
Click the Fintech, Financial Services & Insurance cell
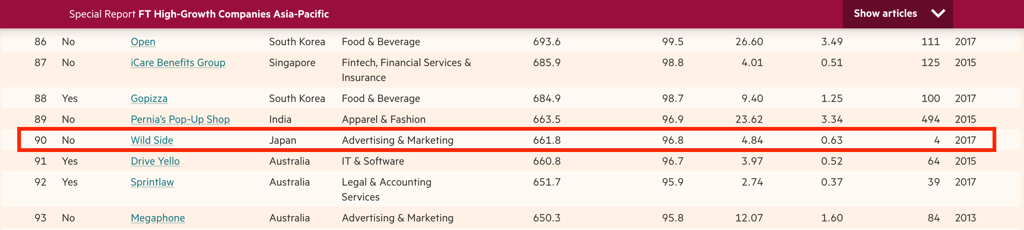(x=406, y=70)
